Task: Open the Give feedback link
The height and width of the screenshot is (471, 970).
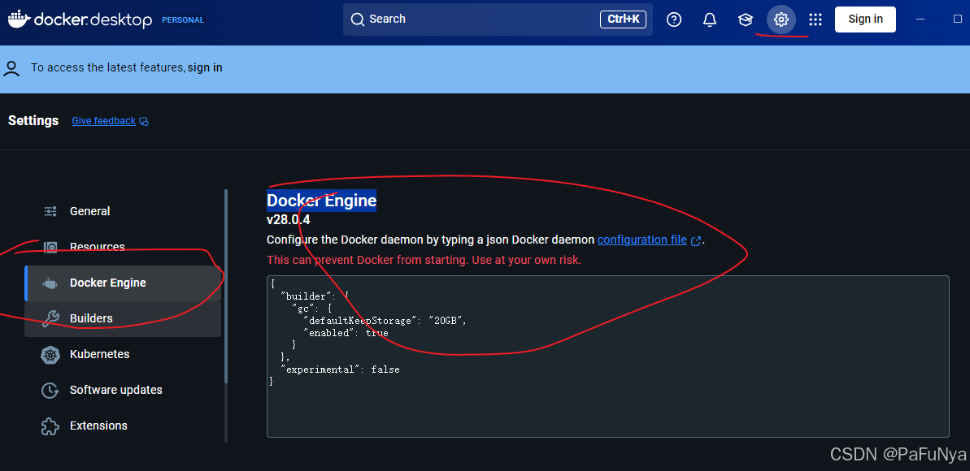Action: point(103,121)
